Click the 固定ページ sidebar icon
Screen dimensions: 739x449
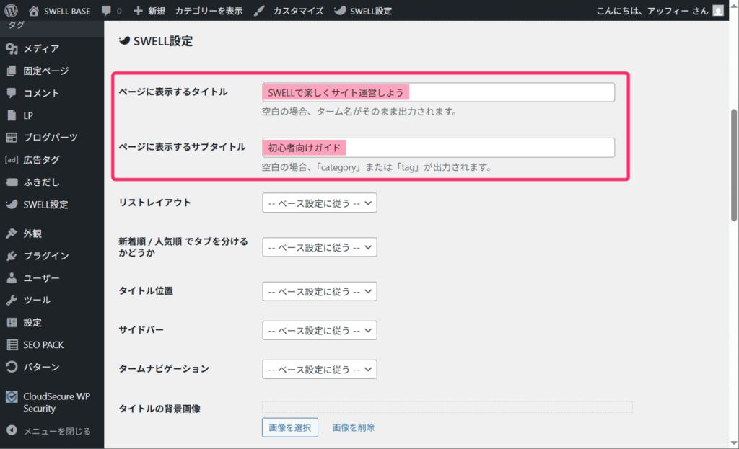12,71
